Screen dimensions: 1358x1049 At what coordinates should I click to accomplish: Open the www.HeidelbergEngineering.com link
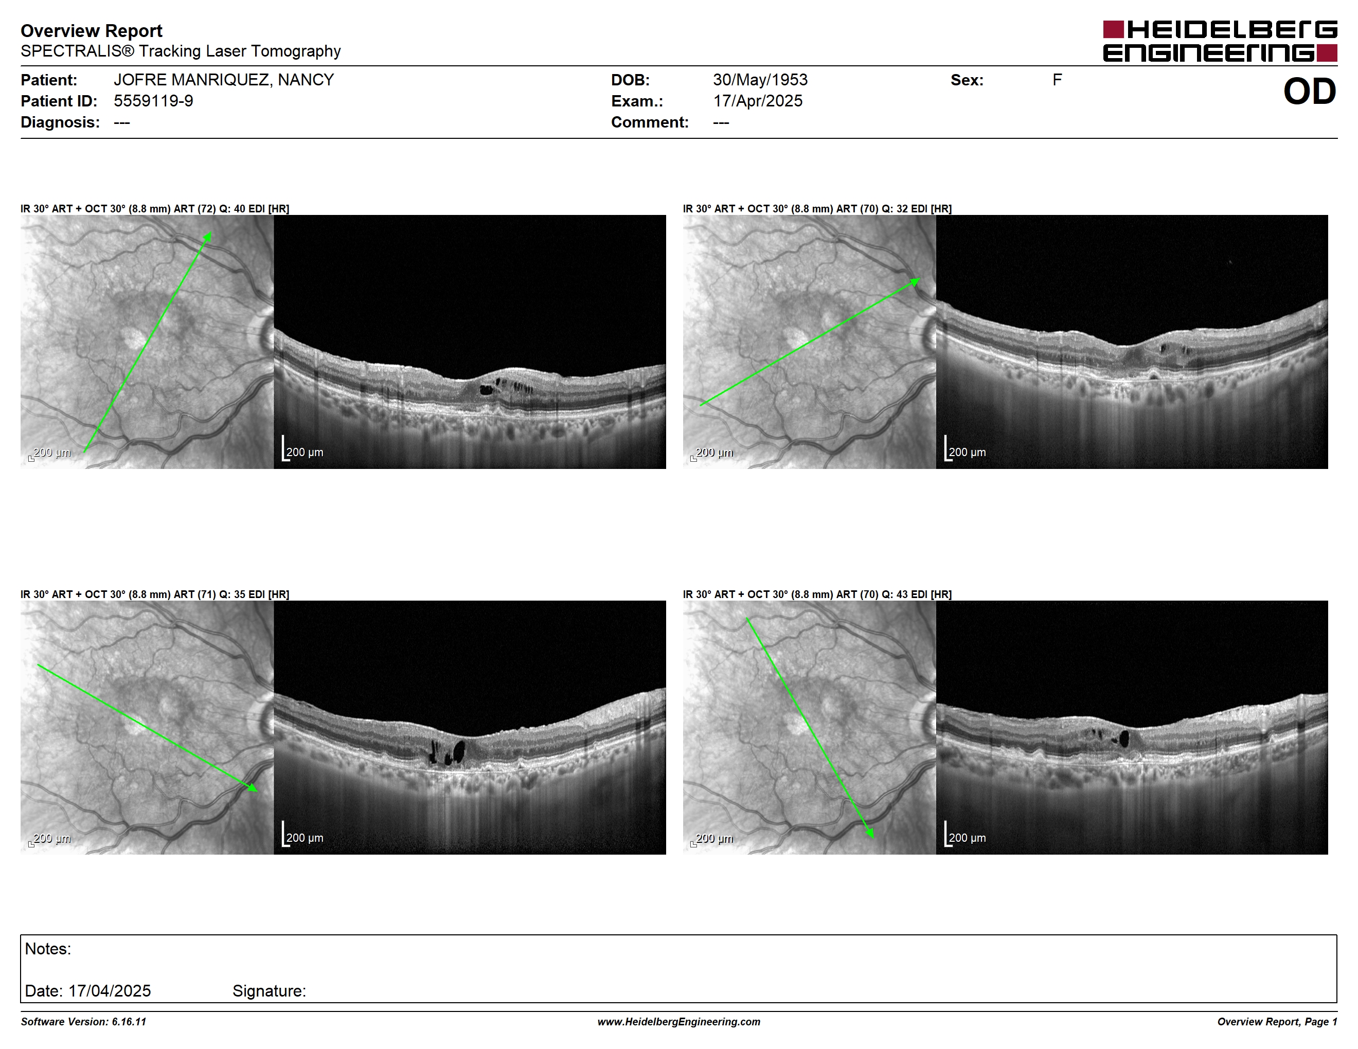pyautogui.click(x=679, y=1022)
